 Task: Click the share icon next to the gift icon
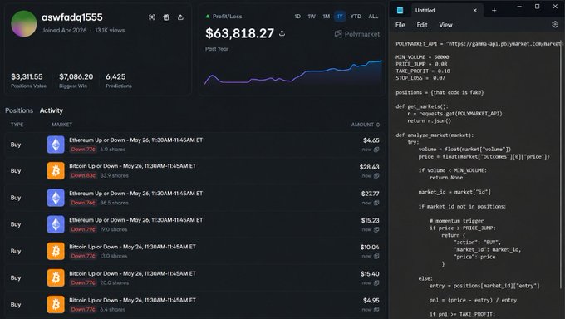click(180, 17)
